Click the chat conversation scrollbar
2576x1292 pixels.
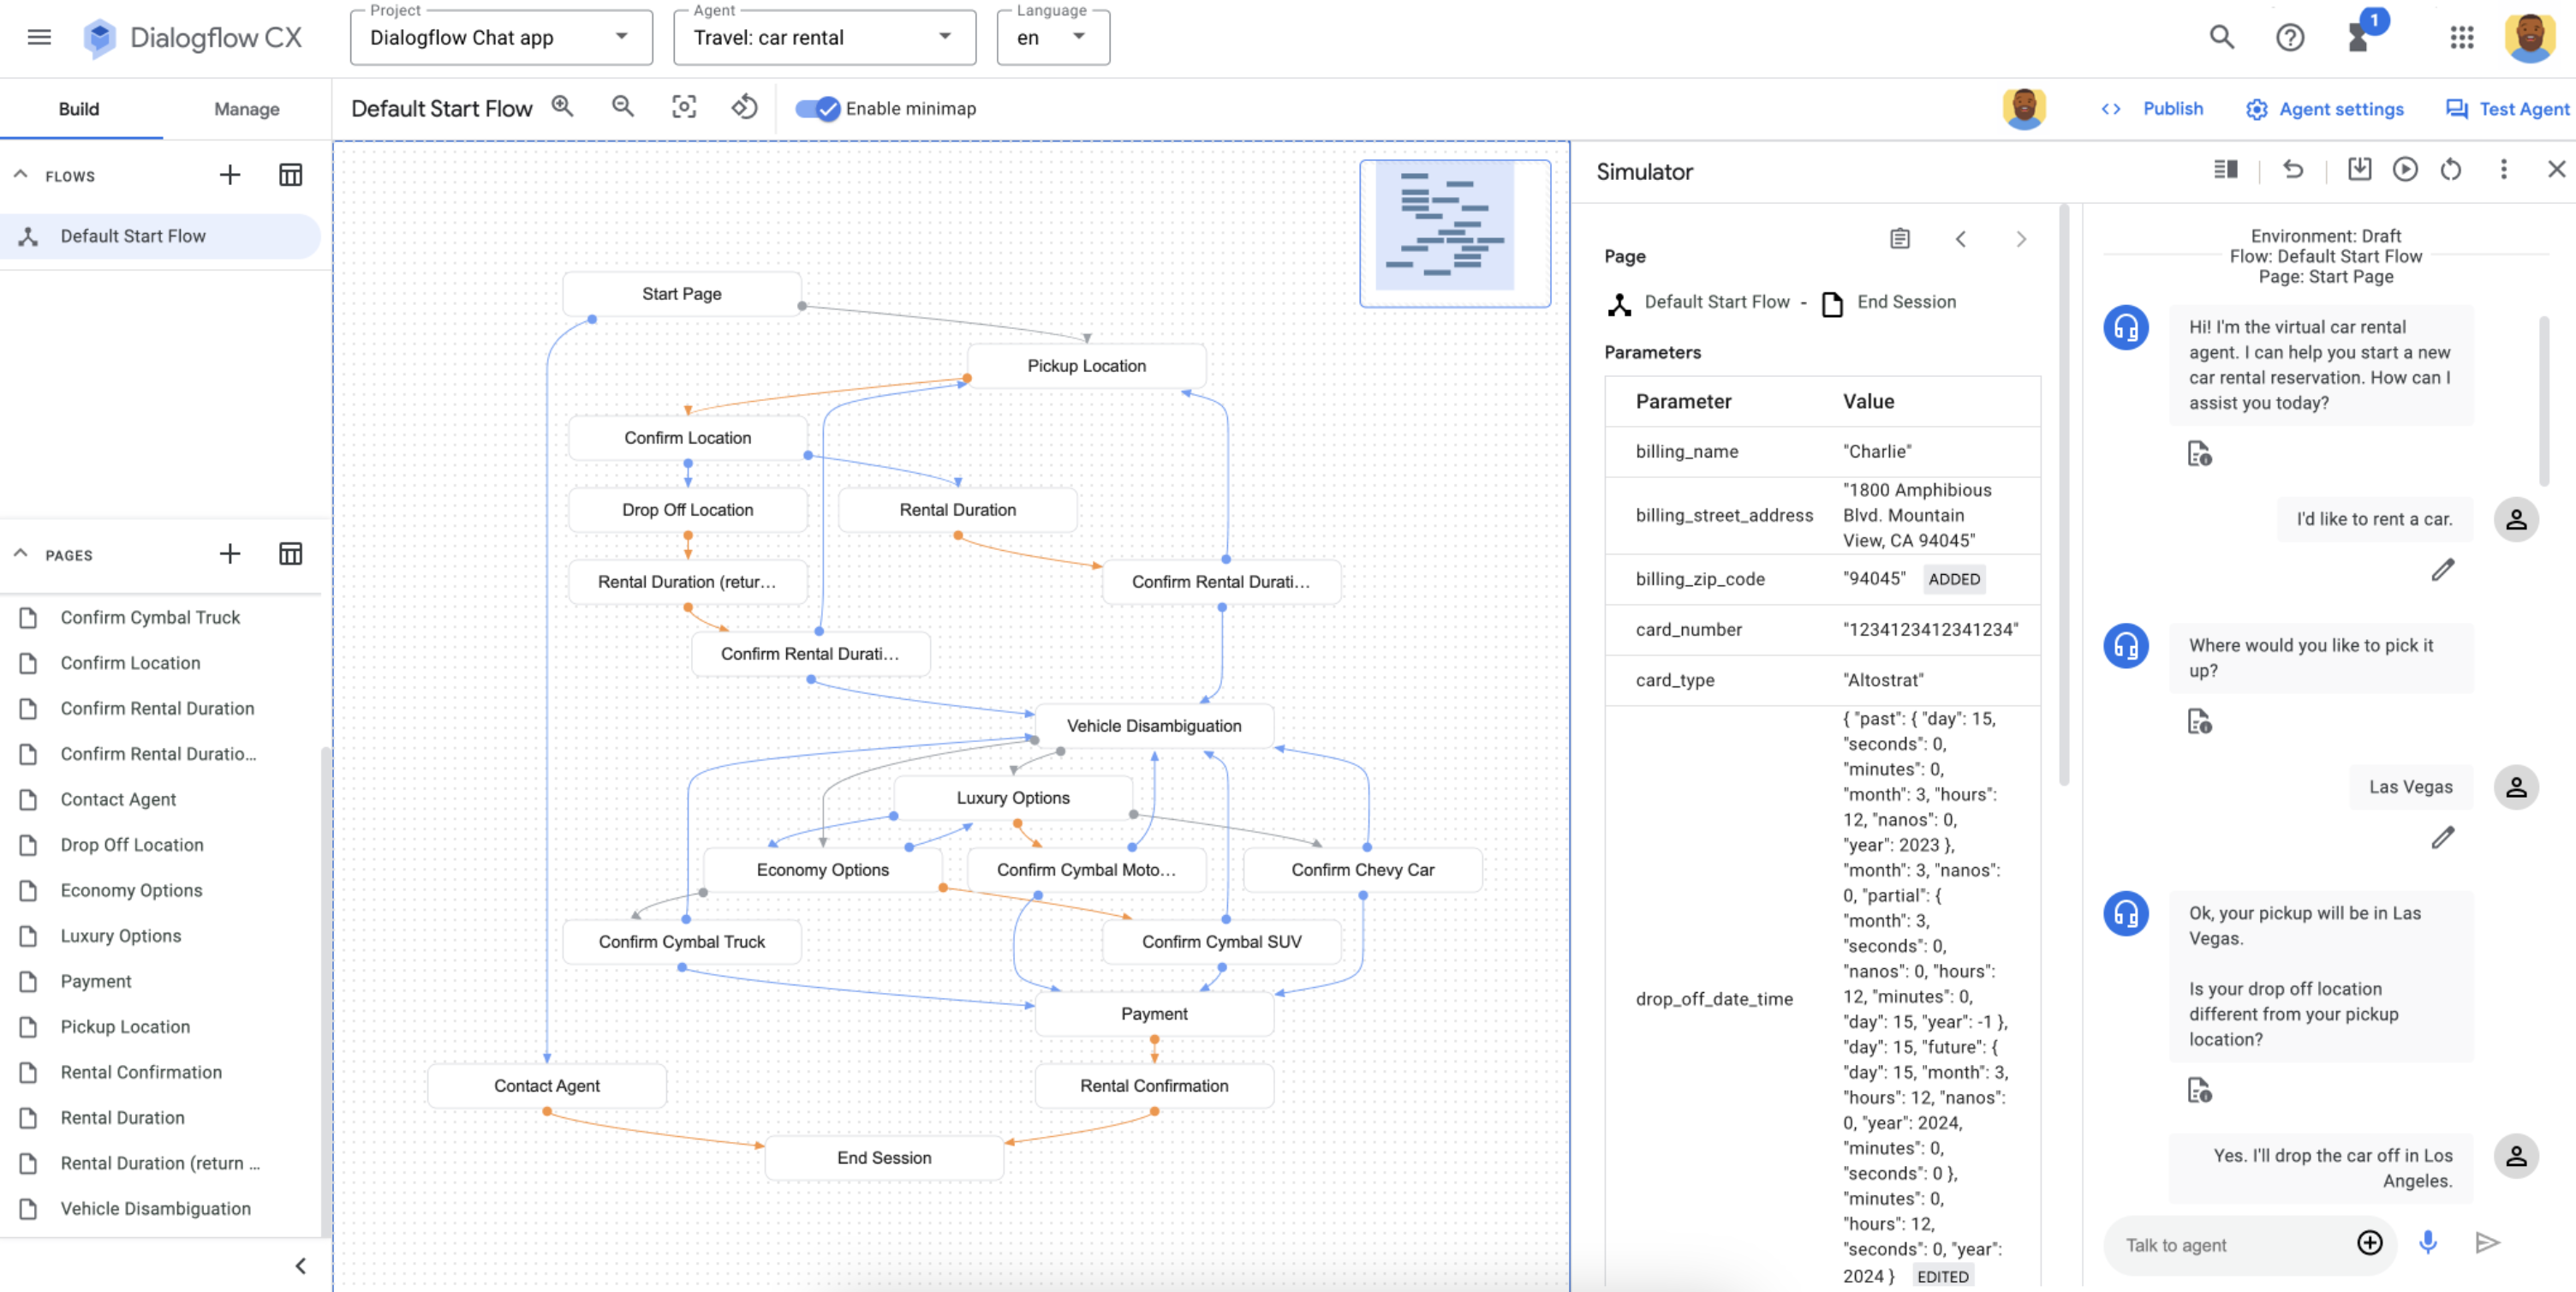click(2544, 400)
